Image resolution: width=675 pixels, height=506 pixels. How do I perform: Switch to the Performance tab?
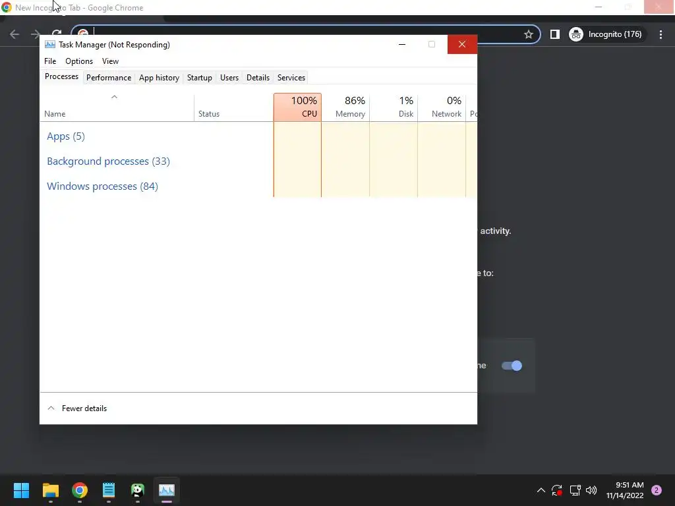[x=109, y=78]
